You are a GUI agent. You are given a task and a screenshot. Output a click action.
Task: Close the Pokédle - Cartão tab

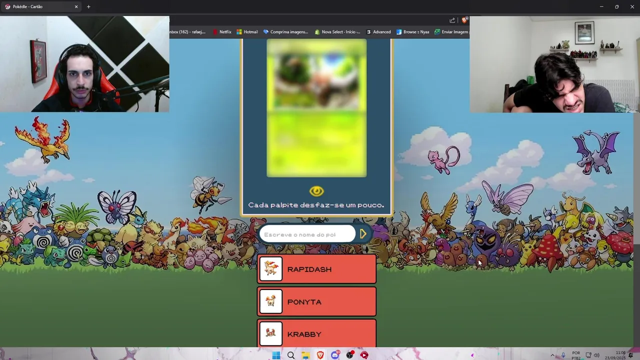pyautogui.click(x=76, y=6)
